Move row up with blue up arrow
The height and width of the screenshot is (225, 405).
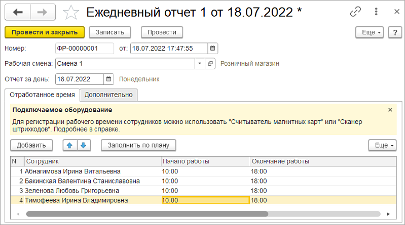70,145
